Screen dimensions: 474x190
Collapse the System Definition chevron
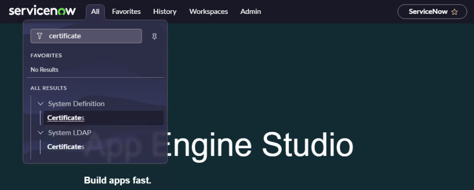coord(40,104)
